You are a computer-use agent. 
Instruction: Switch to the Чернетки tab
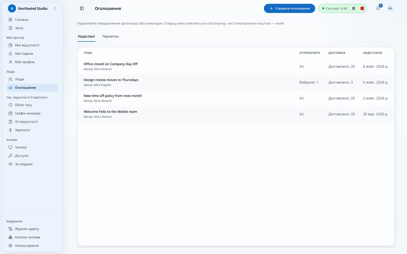click(110, 36)
